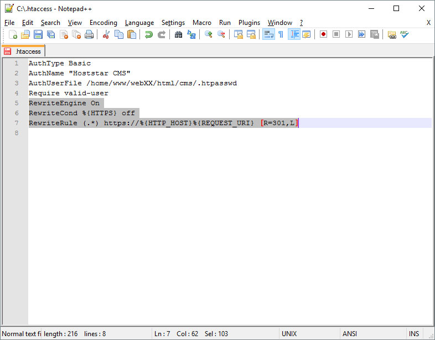
Task: Run macro multiple times icon
Action: [x=361, y=34]
